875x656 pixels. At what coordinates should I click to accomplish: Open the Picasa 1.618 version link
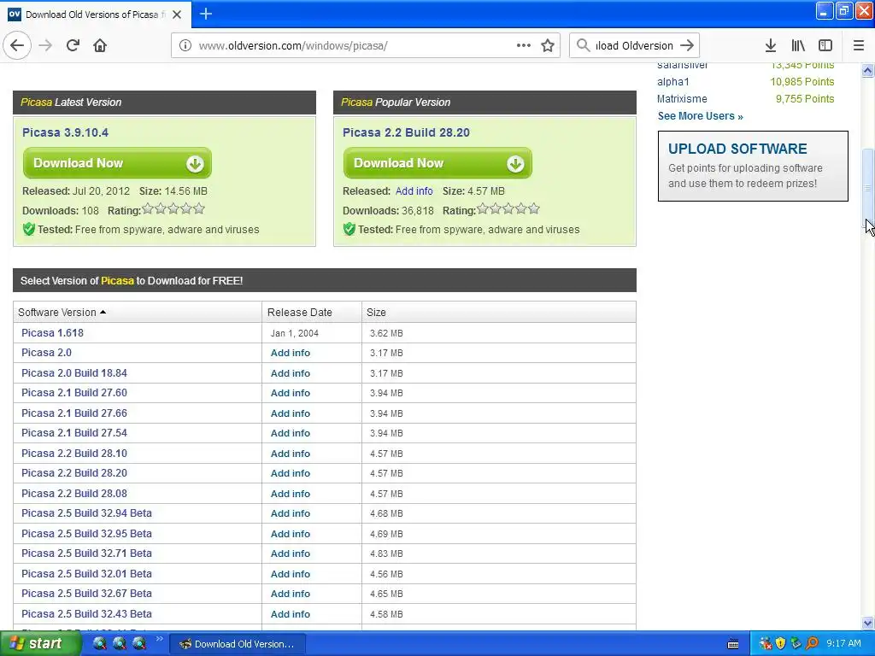tap(52, 333)
